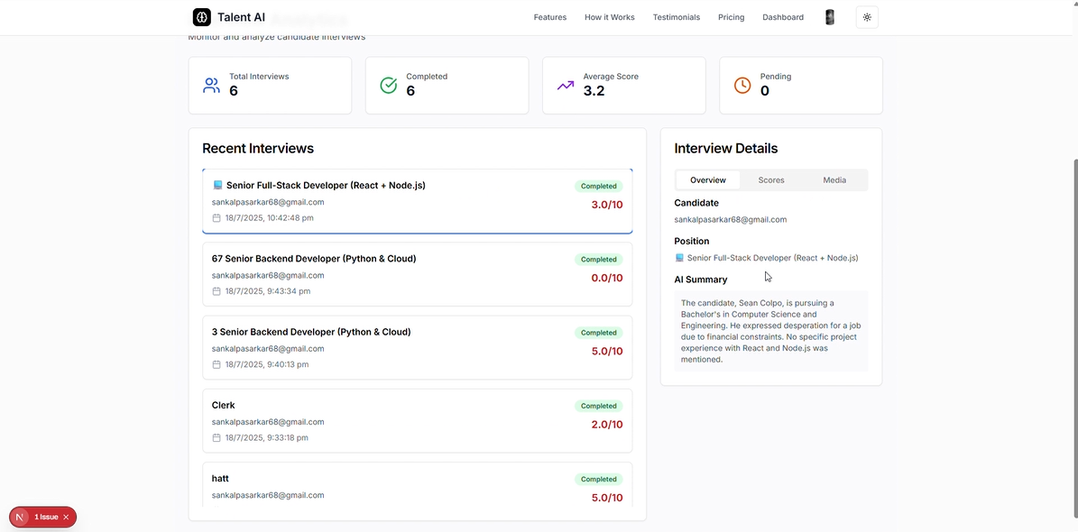The image size is (1078, 532).
Task: Toggle the light/dark theme button
Action: click(x=867, y=17)
